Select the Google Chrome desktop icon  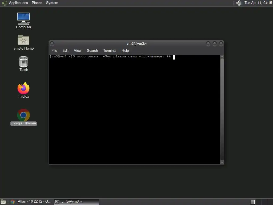[23, 117]
